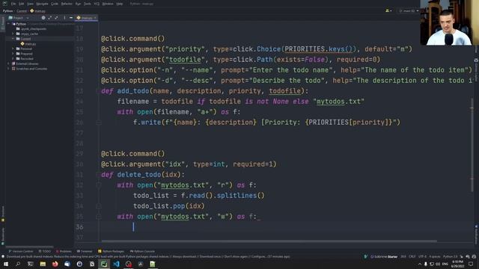Toggle fold marker at line 26
Viewport: 479px width, 269px height.
[x=98, y=123]
